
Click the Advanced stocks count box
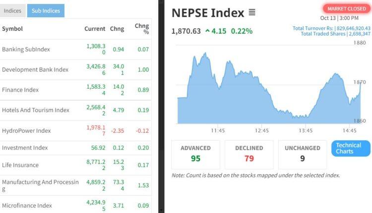[195, 154]
